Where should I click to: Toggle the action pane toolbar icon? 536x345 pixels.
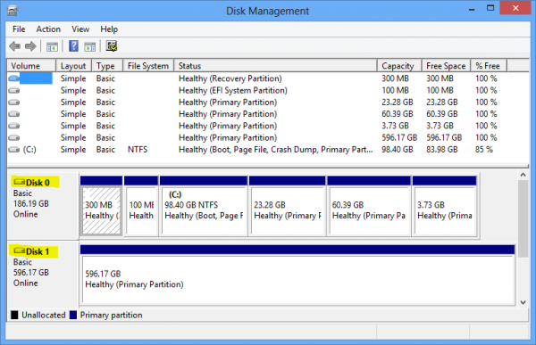click(x=90, y=46)
